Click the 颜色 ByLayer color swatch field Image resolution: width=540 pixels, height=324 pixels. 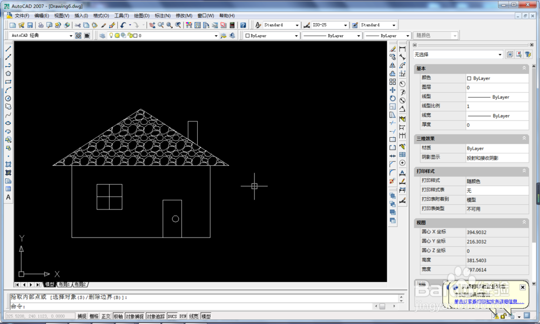point(497,78)
